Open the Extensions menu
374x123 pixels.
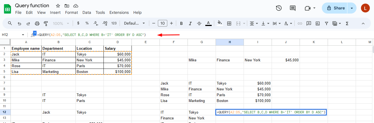pos(119,12)
